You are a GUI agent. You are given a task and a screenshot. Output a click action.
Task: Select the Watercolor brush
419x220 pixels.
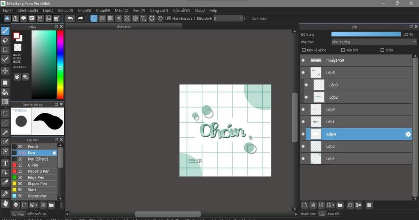click(x=34, y=196)
